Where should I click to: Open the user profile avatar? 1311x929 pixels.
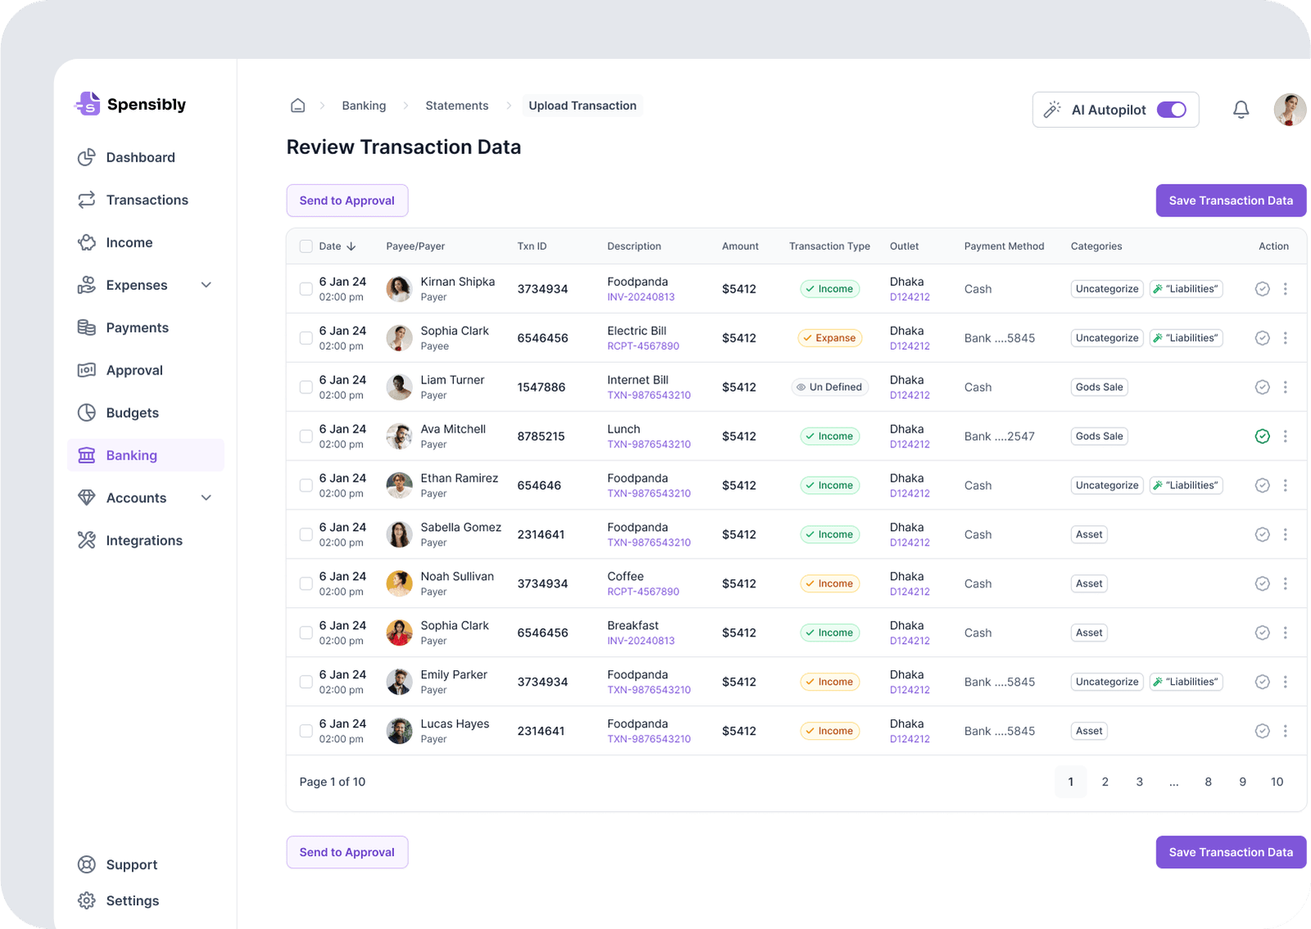coord(1289,110)
